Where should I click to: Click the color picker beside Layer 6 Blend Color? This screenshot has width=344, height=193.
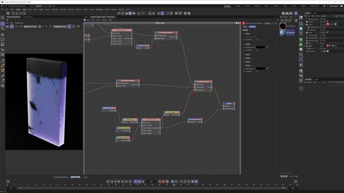267,69
